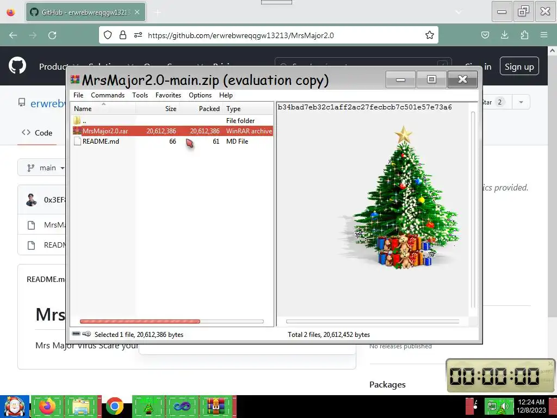Open the tracking protection shield icon
Image resolution: width=557 pixels, height=418 pixels.
[108, 35]
